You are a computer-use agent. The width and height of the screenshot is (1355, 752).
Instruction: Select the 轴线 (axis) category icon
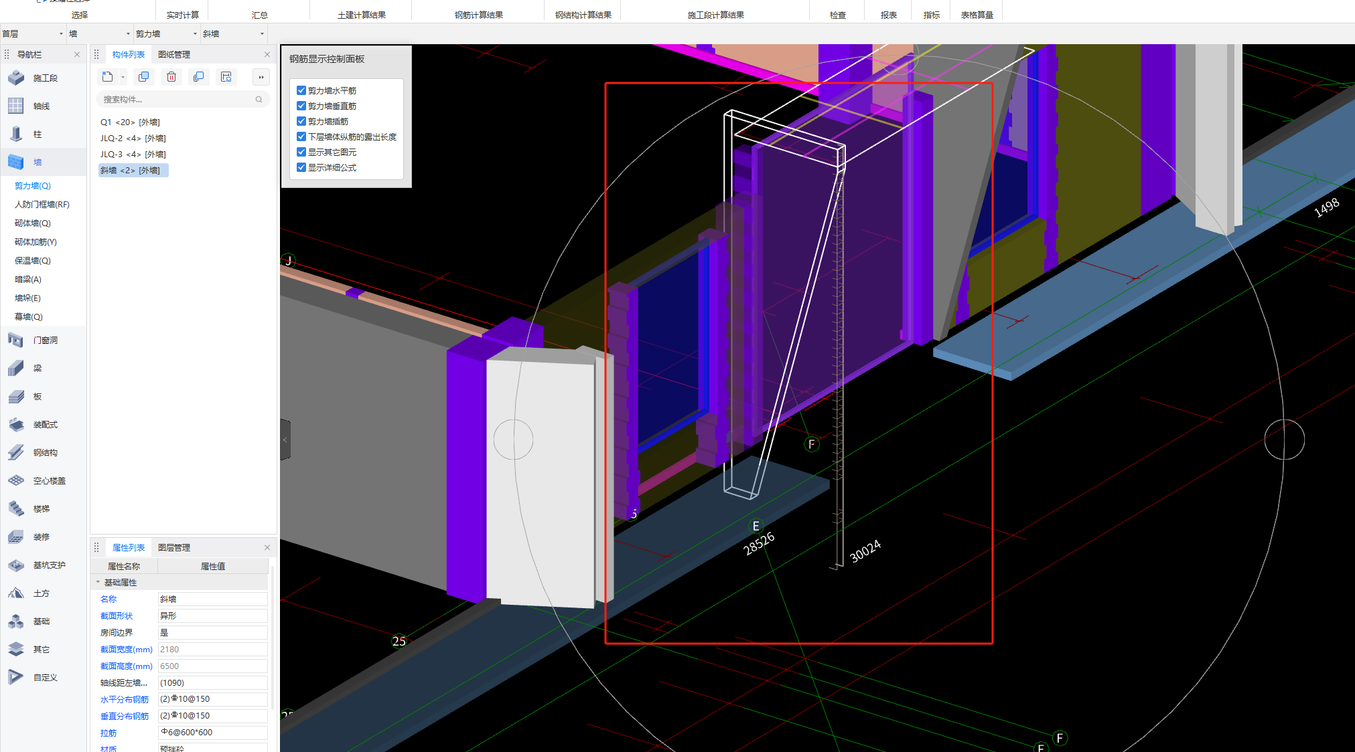[16, 106]
